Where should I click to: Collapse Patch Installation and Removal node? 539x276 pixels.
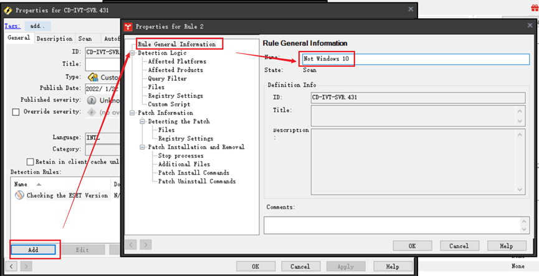(143, 147)
